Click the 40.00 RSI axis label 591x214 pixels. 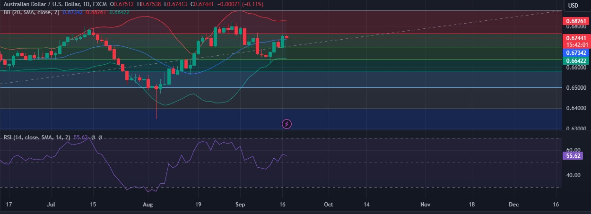click(574, 175)
